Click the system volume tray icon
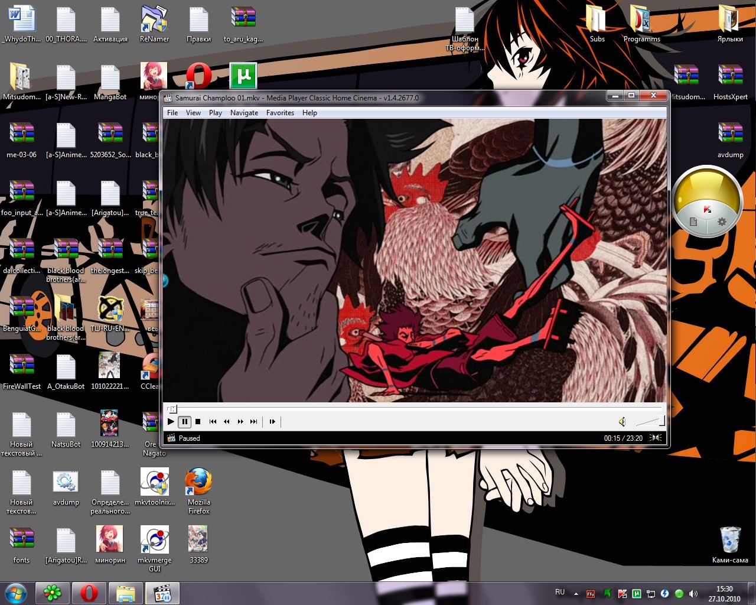The image size is (756, 605). (x=693, y=594)
